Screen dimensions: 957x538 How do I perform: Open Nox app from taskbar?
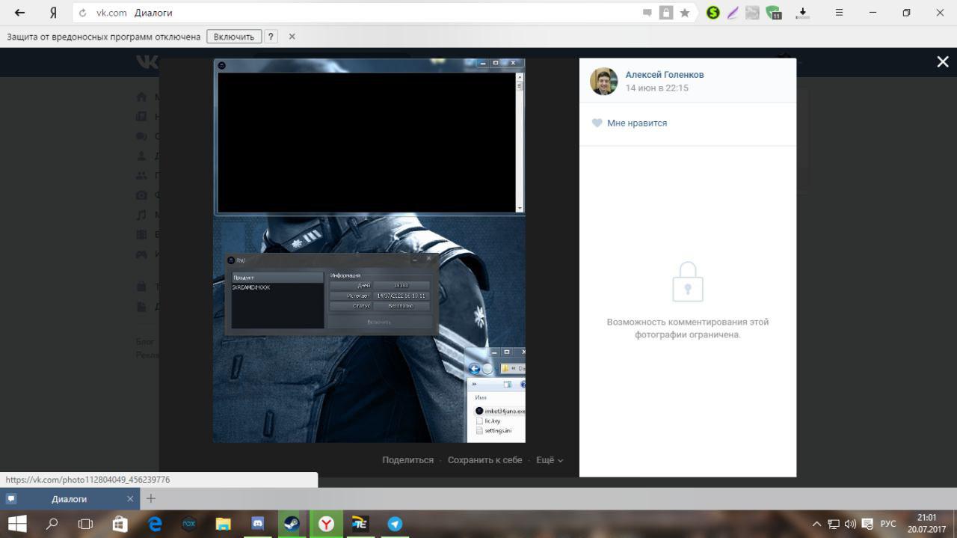(x=188, y=524)
